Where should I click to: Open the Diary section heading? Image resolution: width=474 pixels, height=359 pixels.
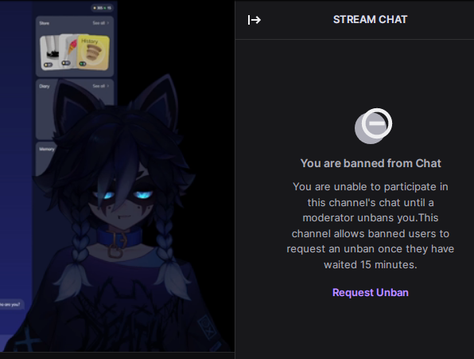(44, 86)
